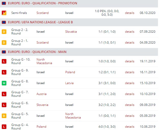View details of Slovenia vs Israel match
159x131 pixels.
(129, 105)
